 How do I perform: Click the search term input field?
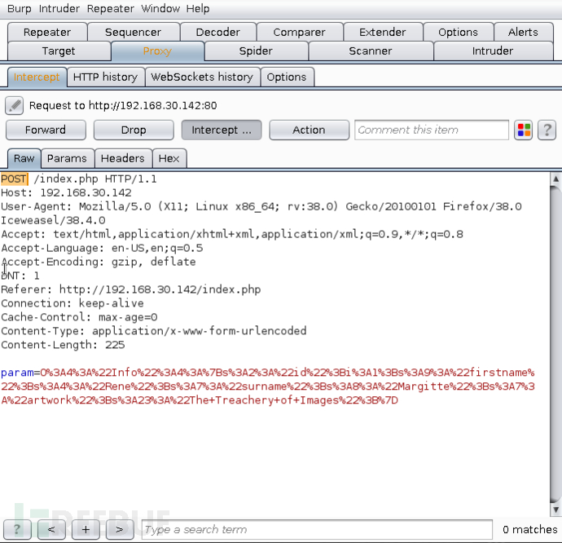point(317,529)
